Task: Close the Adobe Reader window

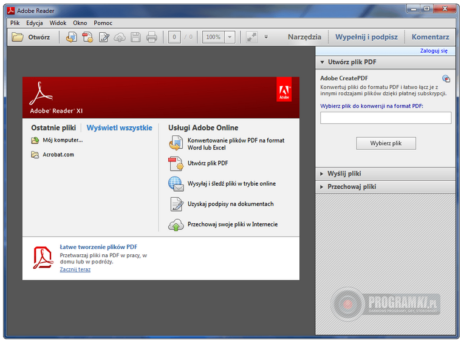Action: pos(445,9)
